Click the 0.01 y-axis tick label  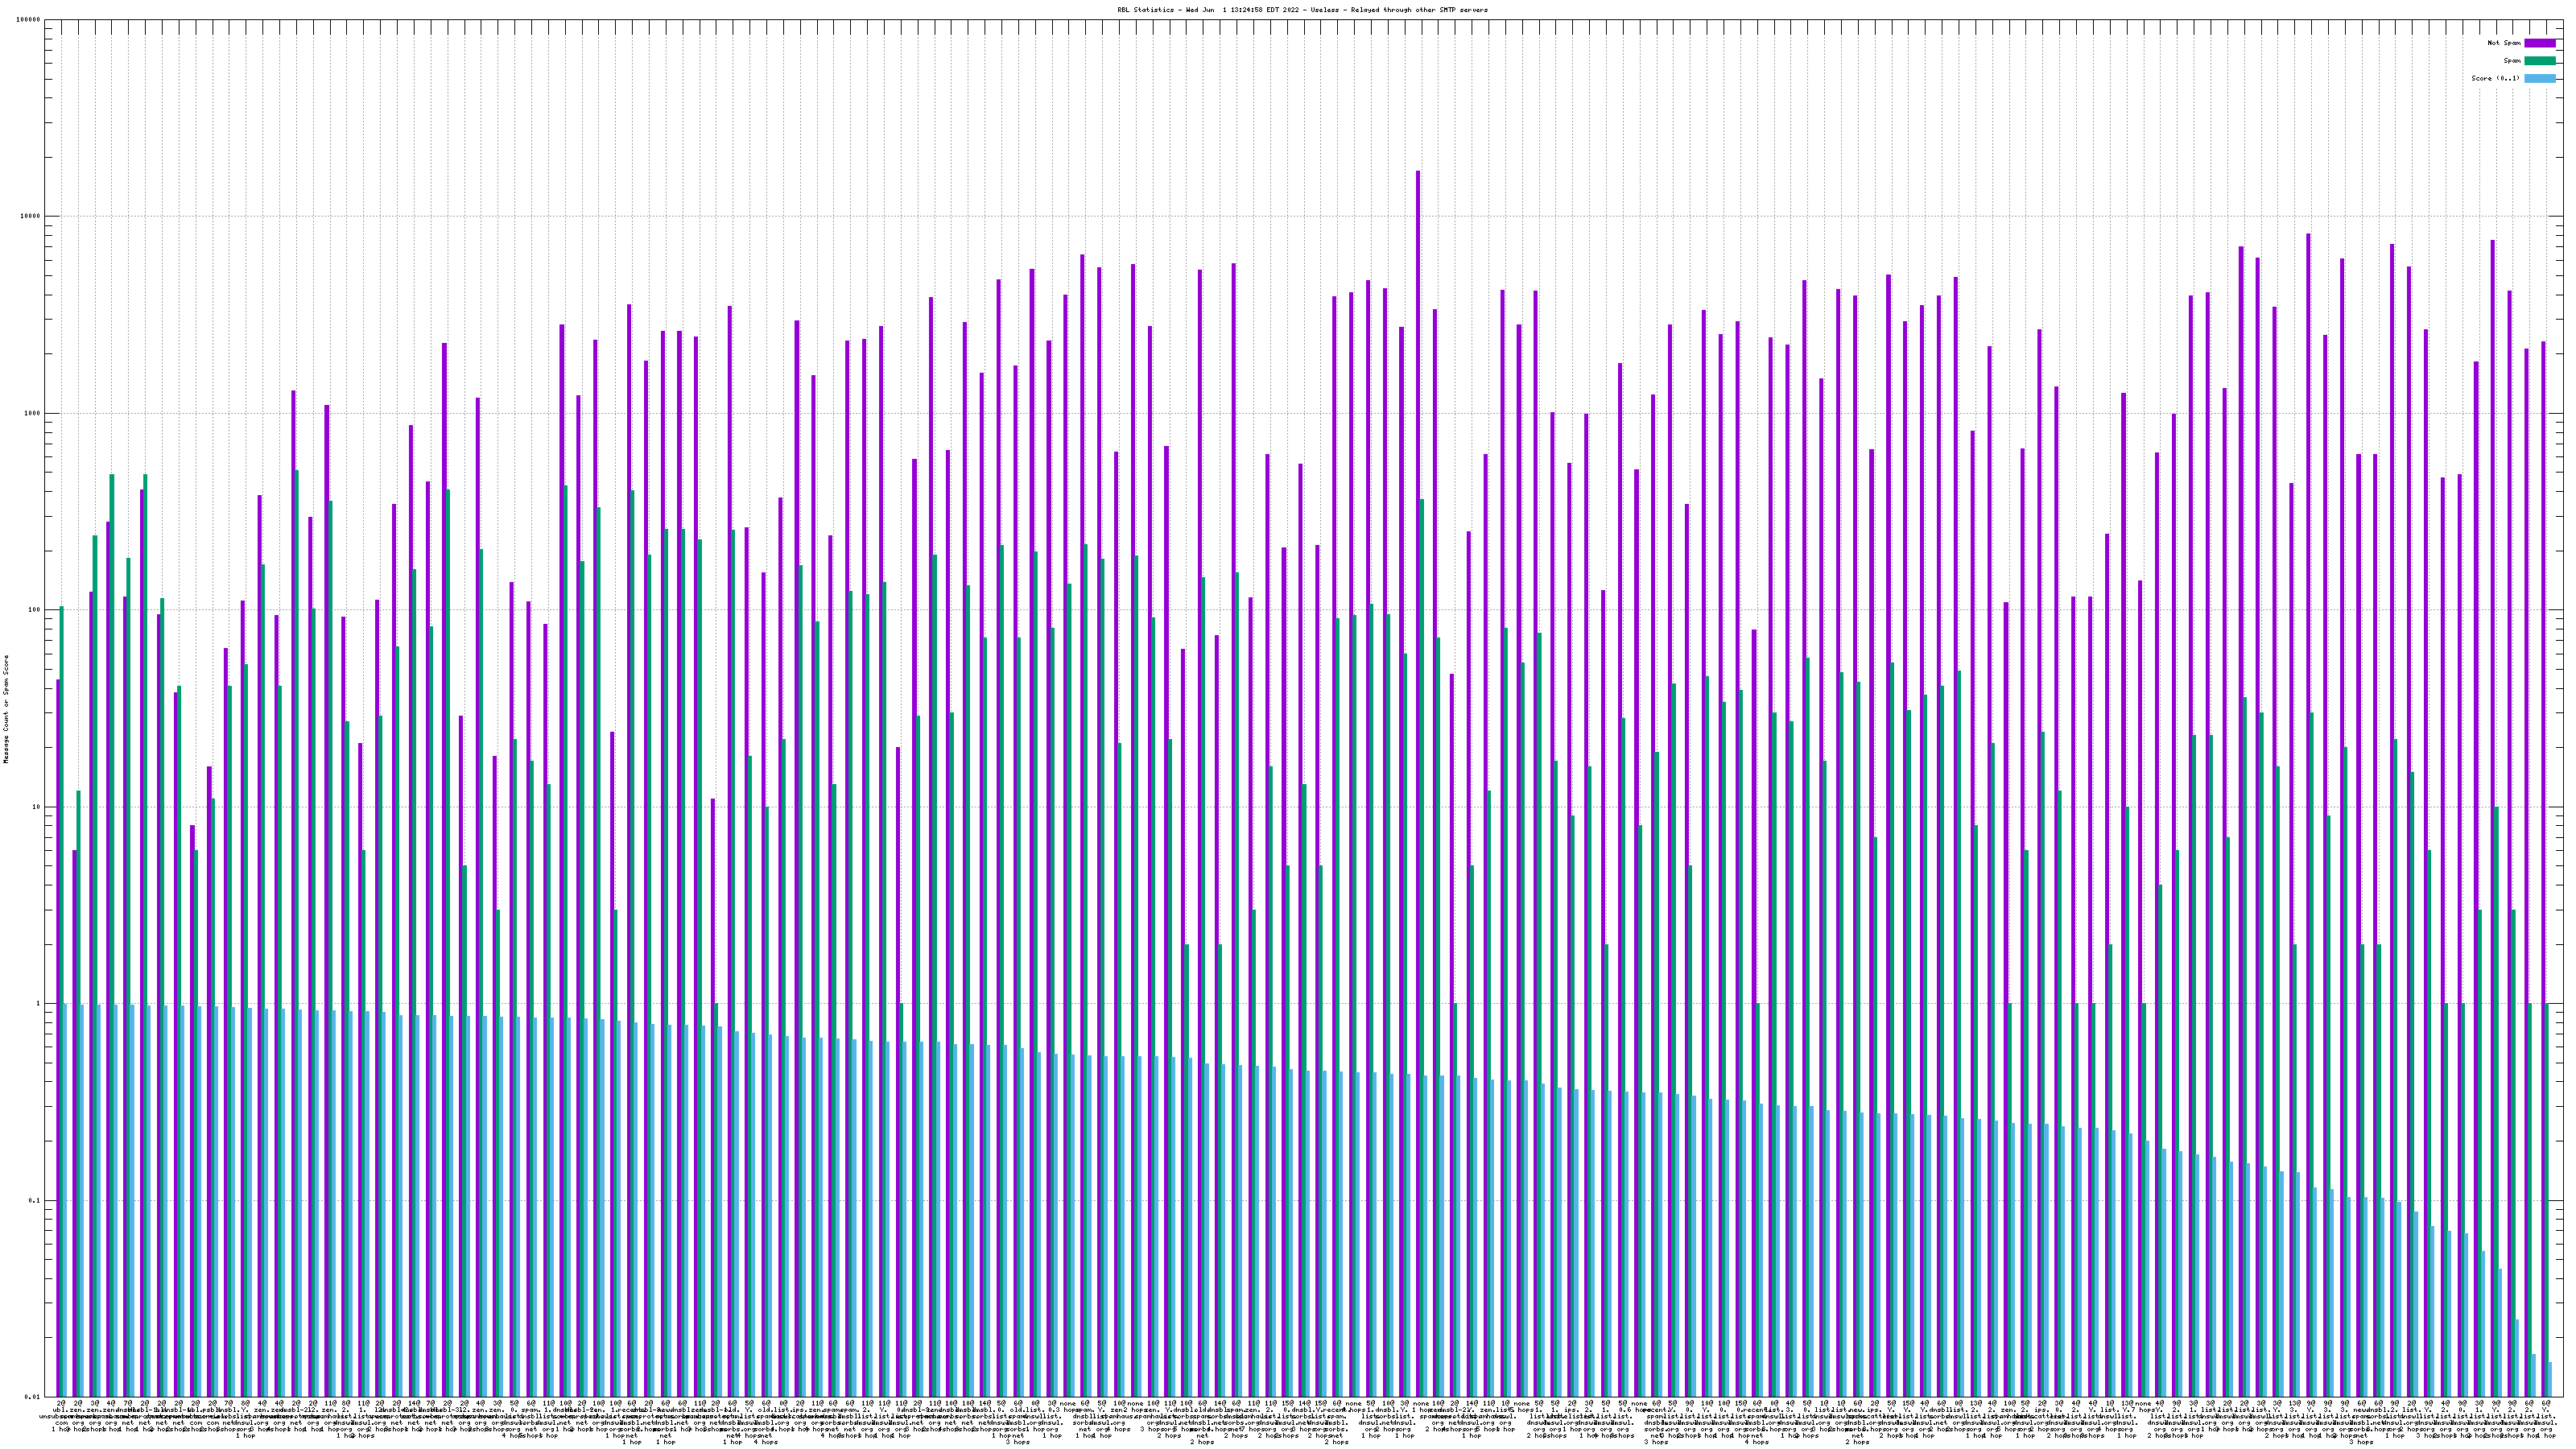pos(33,1397)
